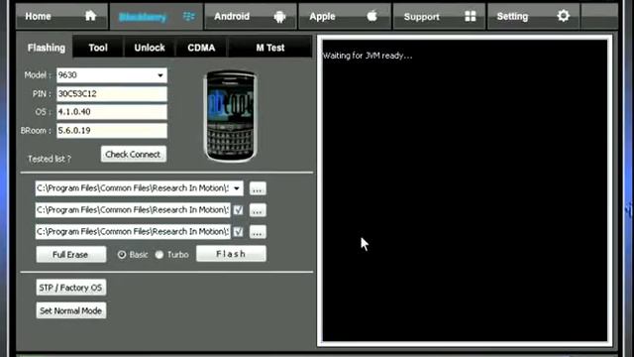The height and width of the screenshot is (357, 634).
Task: Browse for the first file path
Action: 258,188
